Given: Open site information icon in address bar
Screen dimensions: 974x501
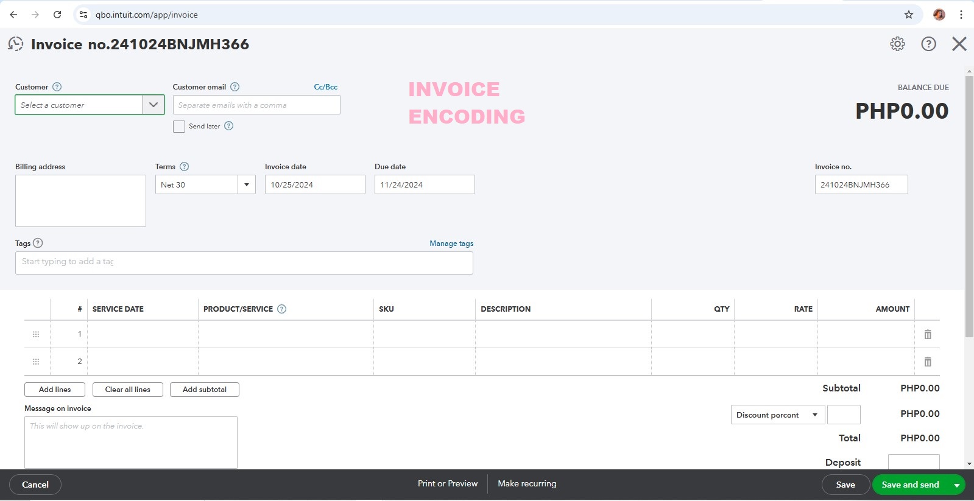Looking at the screenshot, I should 83,15.
